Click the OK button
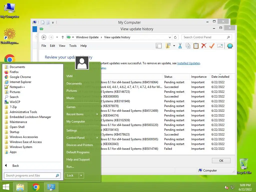 [x=221, y=161]
